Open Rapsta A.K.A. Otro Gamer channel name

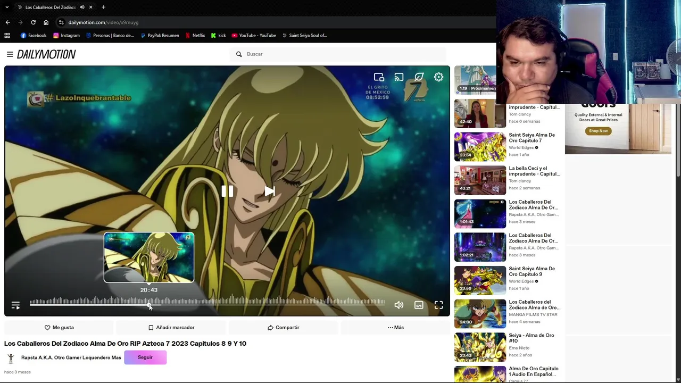coord(71,357)
